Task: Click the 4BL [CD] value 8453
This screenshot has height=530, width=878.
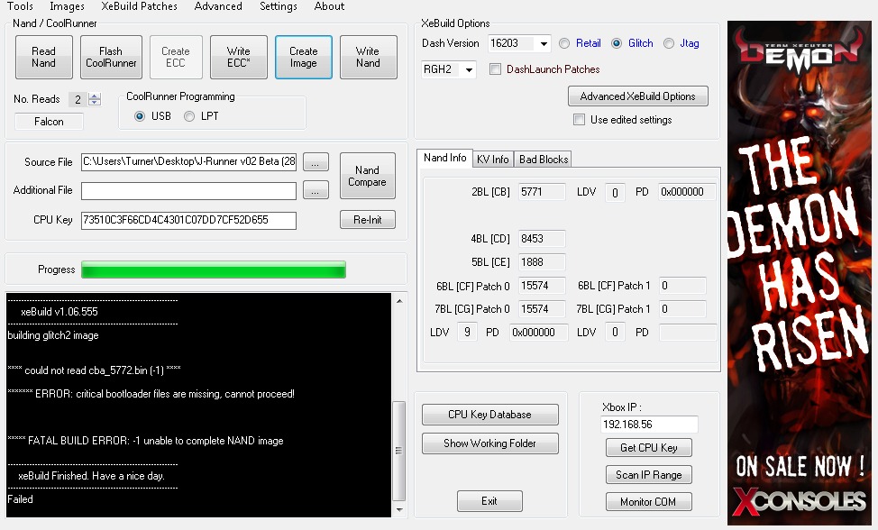Action: pos(542,239)
